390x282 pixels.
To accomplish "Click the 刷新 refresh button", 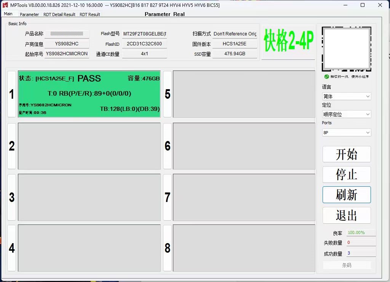I will point(347,195).
